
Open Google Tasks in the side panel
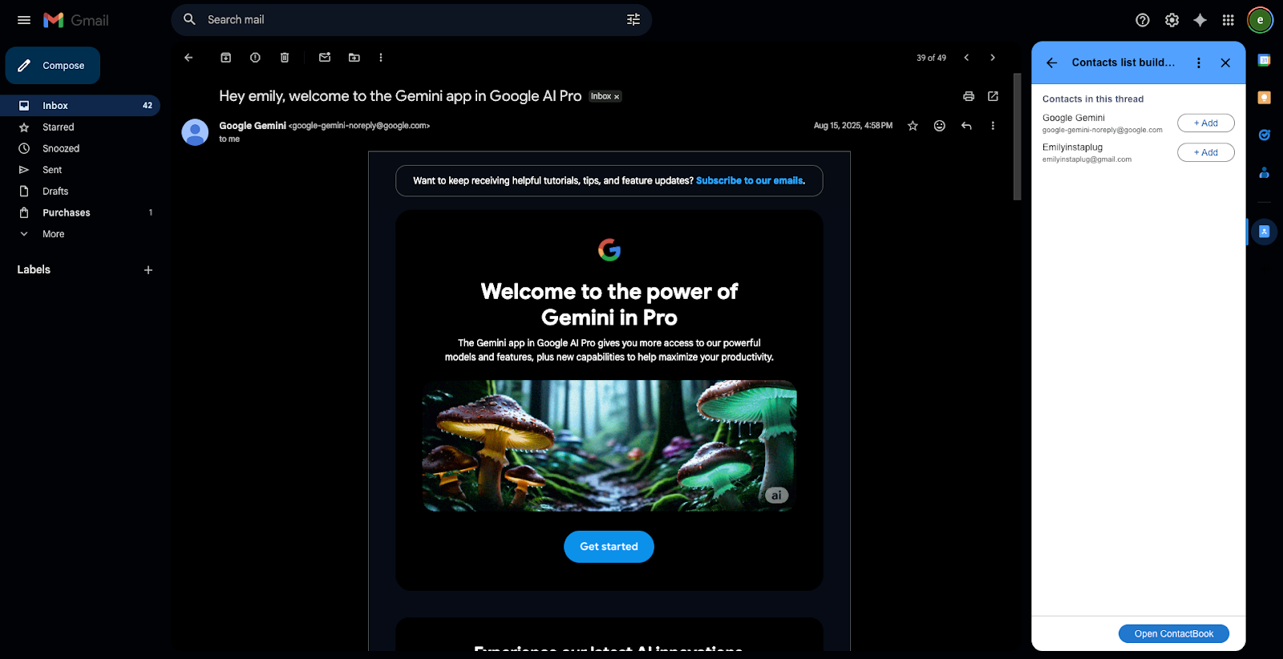coord(1264,135)
